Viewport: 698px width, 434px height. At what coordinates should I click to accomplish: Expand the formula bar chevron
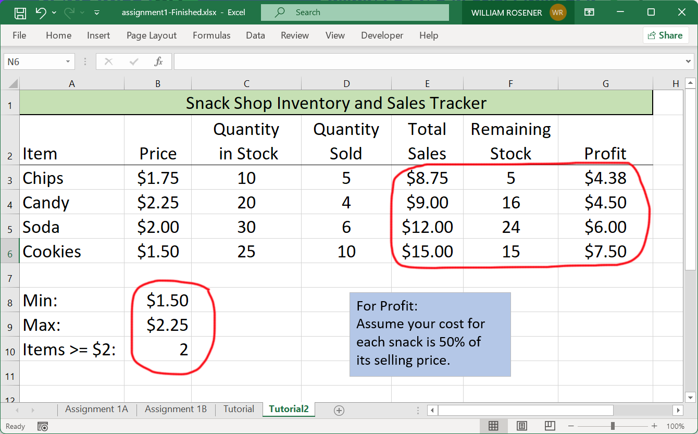(689, 62)
